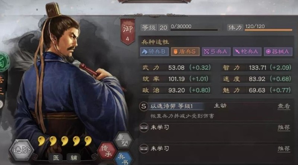Select the 重塑 gray hexagon icon
Viewport: 298px width, 165px height.
123,140
